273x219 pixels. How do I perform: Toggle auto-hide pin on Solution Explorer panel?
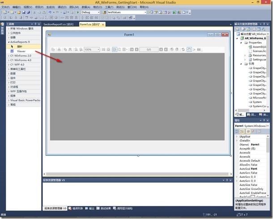coord(264,24)
